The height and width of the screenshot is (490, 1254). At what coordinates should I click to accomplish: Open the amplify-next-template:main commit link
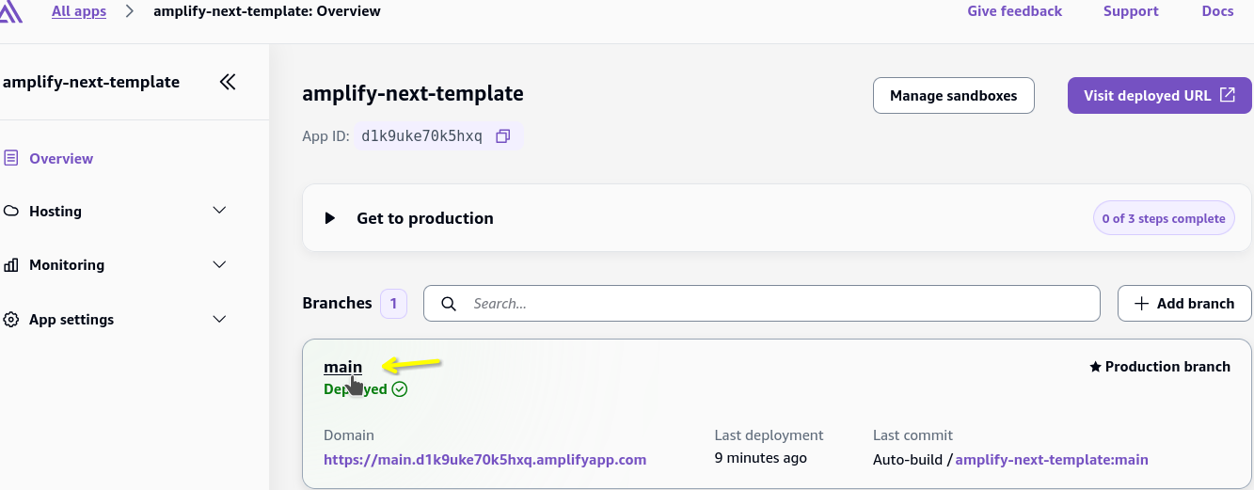click(1052, 460)
